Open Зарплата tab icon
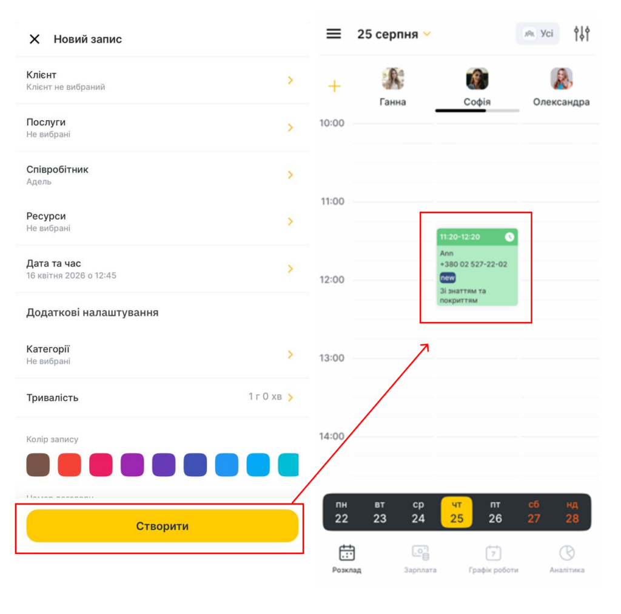The width and height of the screenshot is (621, 614). [x=420, y=553]
